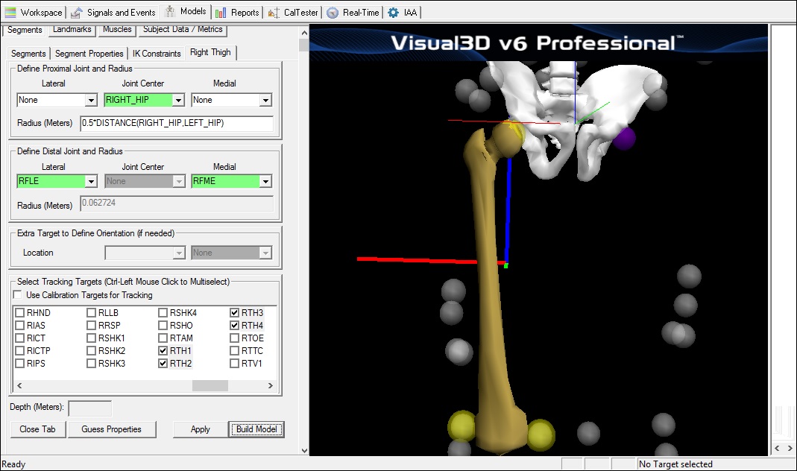The height and width of the screenshot is (471, 797).
Task: Open the proximal Joint Center RIGHT_HIP dropdown
Action: coord(178,100)
